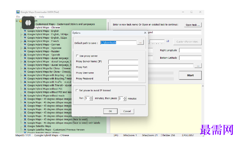
Task: Adjust the zoom level slider showing 13
Action: (157, 42)
